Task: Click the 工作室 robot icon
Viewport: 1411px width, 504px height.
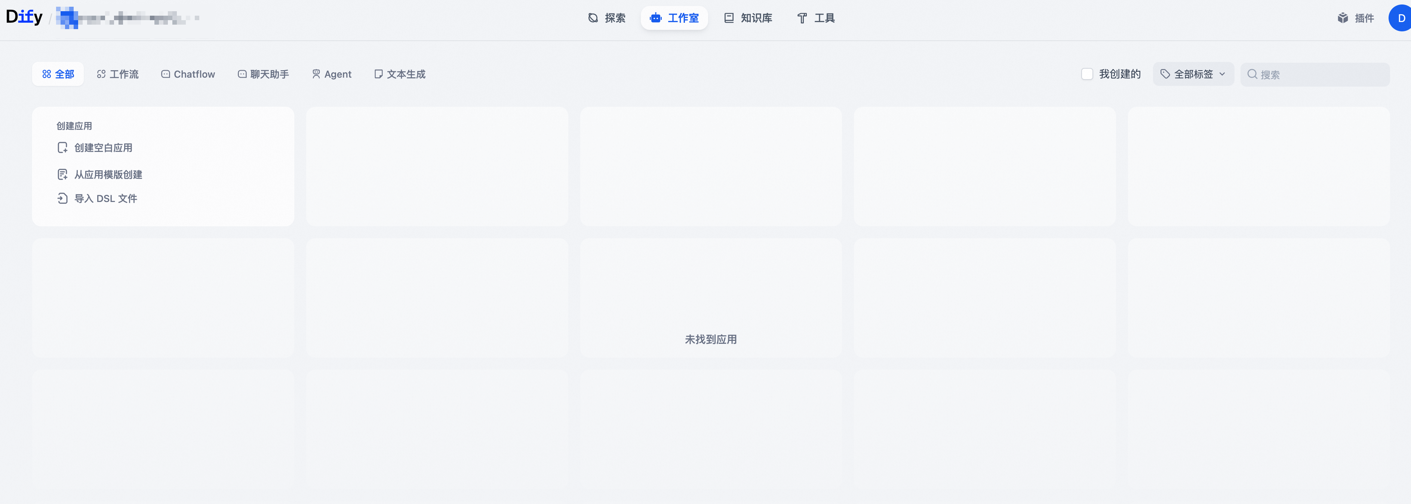Action: tap(655, 18)
